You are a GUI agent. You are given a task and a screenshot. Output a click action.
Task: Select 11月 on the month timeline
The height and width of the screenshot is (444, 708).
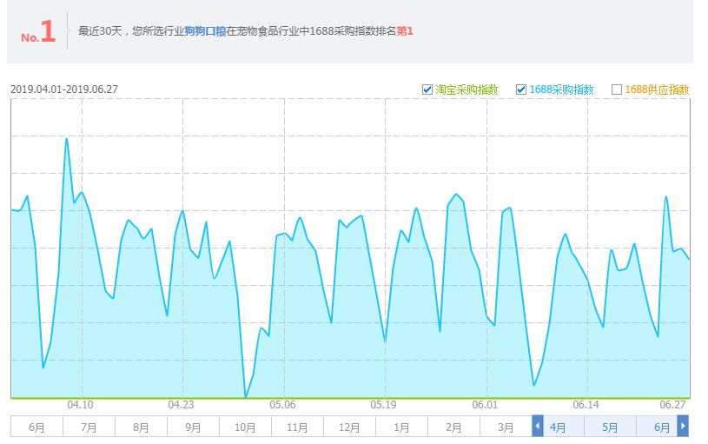point(297,427)
